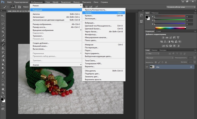
Task: Toggle the lock icon on Фон layer
Action: tap(191, 67)
